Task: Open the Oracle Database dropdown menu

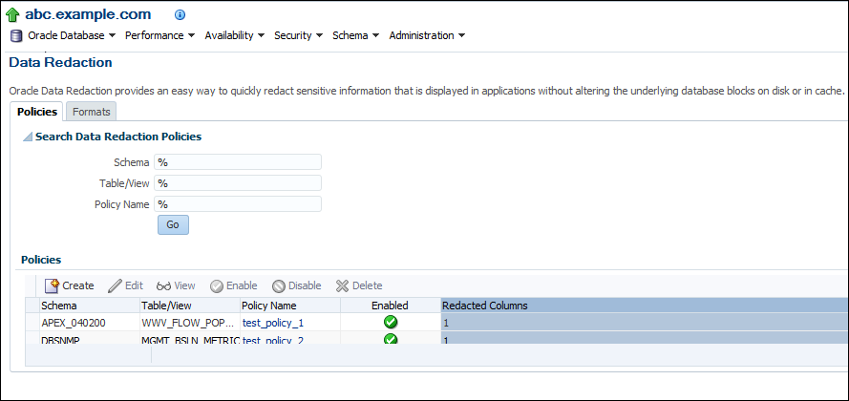Action: pyautogui.click(x=72, y=35)
